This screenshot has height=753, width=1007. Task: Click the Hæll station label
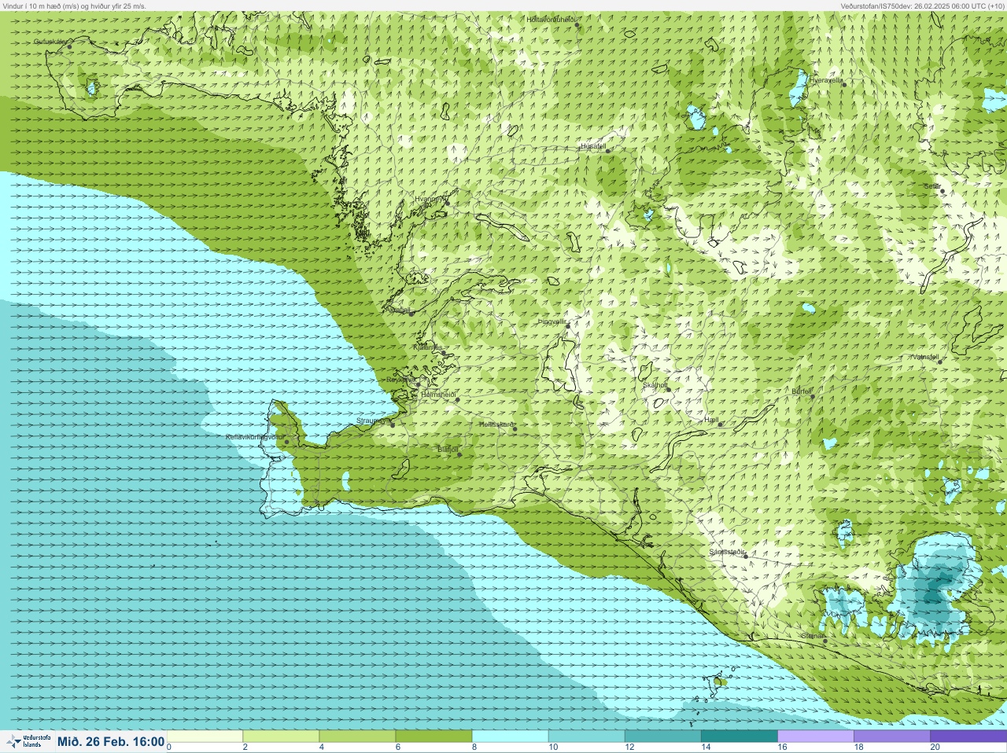tap(712, 421)
